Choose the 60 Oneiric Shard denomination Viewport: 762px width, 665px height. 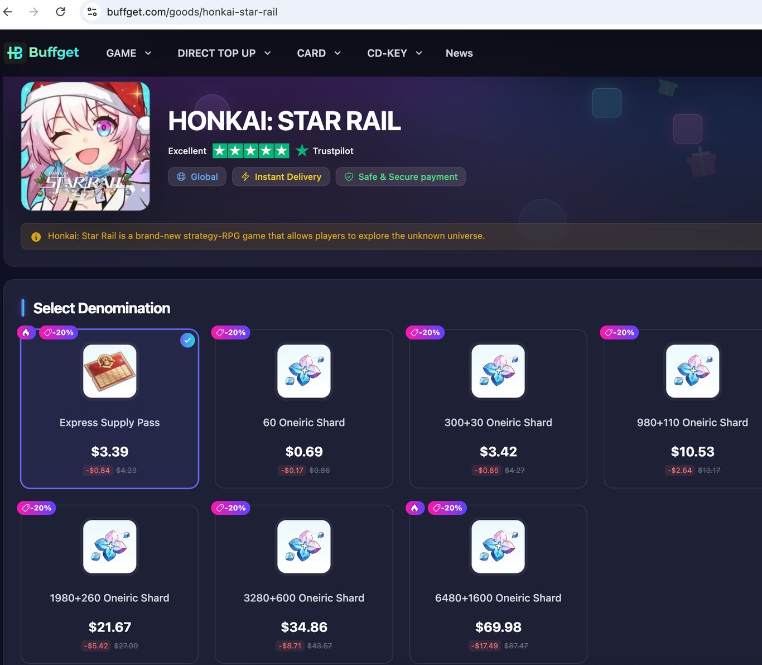tap(304, 409)
